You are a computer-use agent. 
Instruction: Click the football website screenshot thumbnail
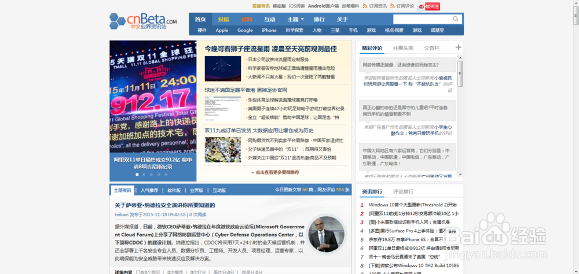223,109
